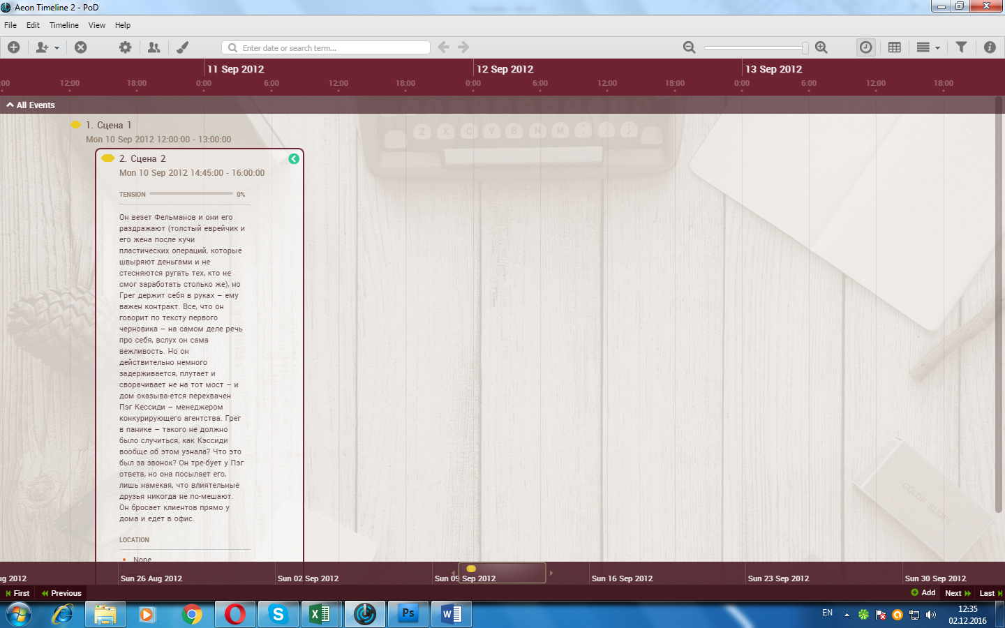Click the Previous button in bottom bar

coord(62,593)
